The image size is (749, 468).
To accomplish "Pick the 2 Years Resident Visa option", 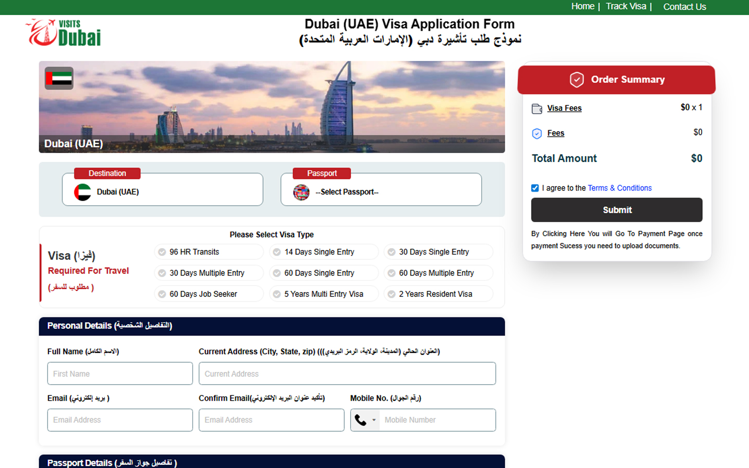I will [392, 294].
